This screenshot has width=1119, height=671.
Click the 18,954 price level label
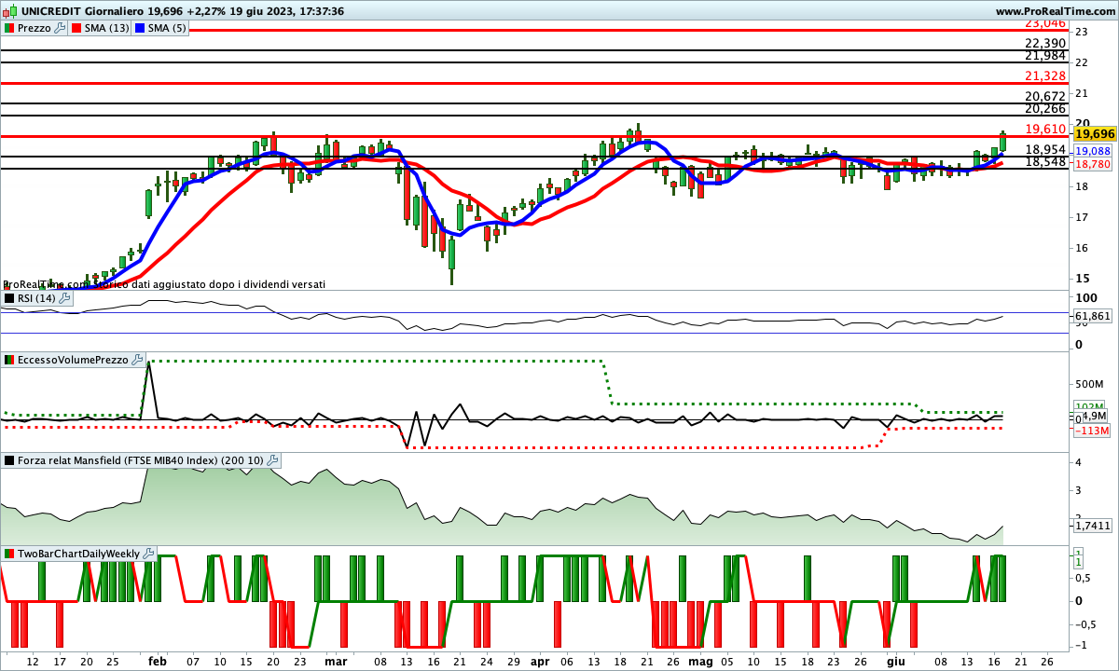[1044, 149]
